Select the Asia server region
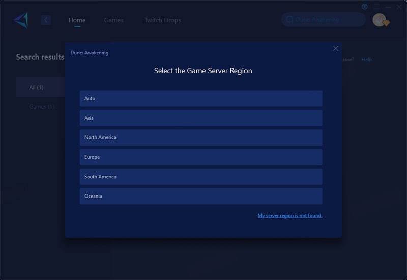 [x=201, y=118]
